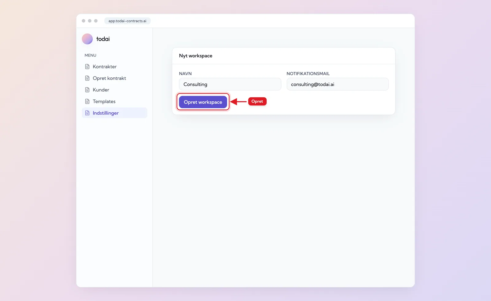491x301 pixels.
Task: Click the Nyt workspace heading
Action: [x=196, y=56]
